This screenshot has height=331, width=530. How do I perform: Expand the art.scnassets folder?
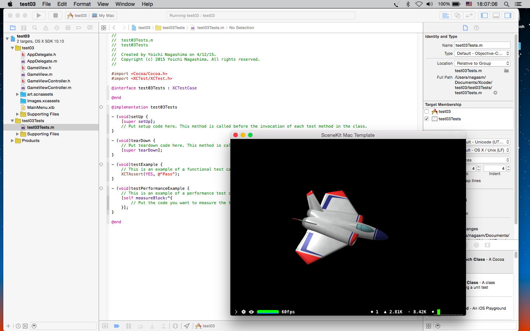(17, 94)
